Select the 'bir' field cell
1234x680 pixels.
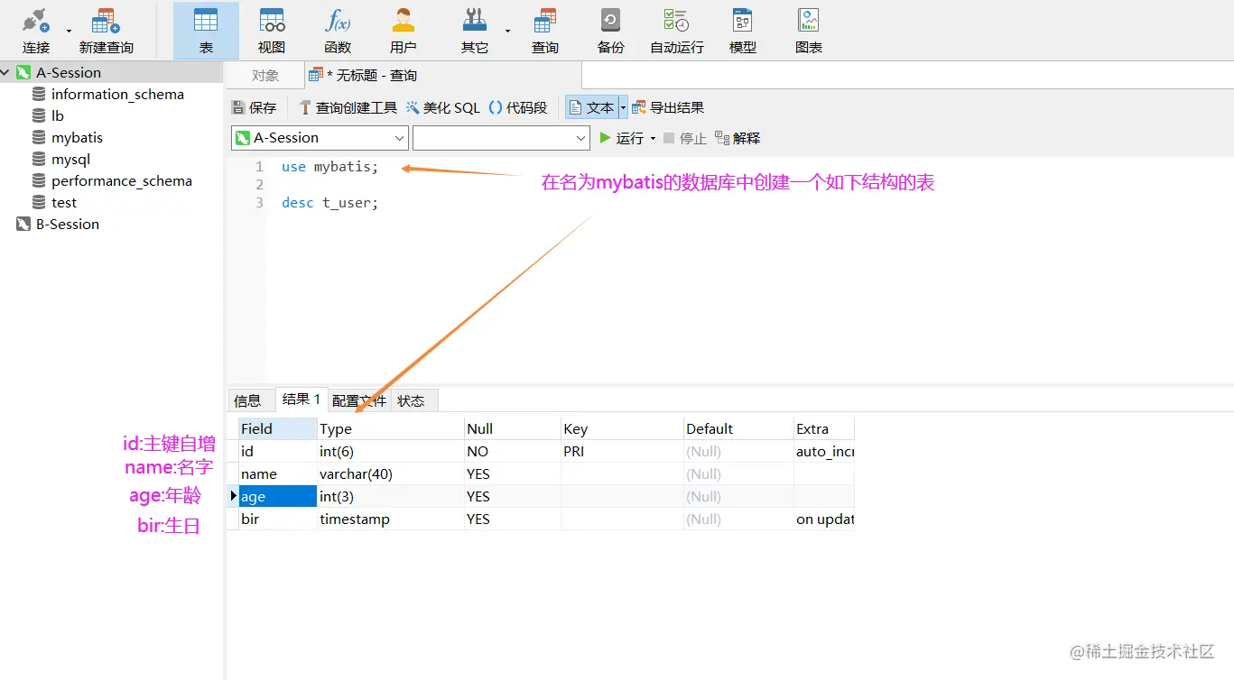pos(277,519)
